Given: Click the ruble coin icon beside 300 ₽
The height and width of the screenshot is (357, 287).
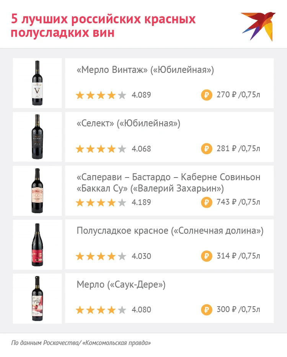Looking at the screenshot, I should click(x=207, y=310).
